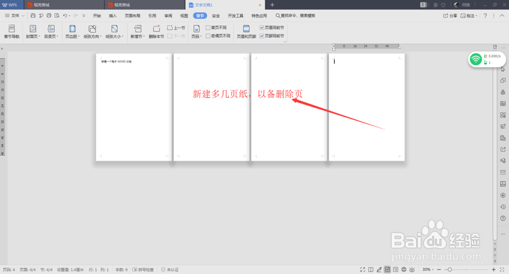Click the selection pointer icon in right sidebar
This screenshot has height=274, width=509.
coord(503,69)
